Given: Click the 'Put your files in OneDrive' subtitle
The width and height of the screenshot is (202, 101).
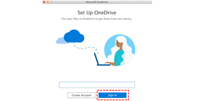Looking at the screenshot, I should pos(97,19).
